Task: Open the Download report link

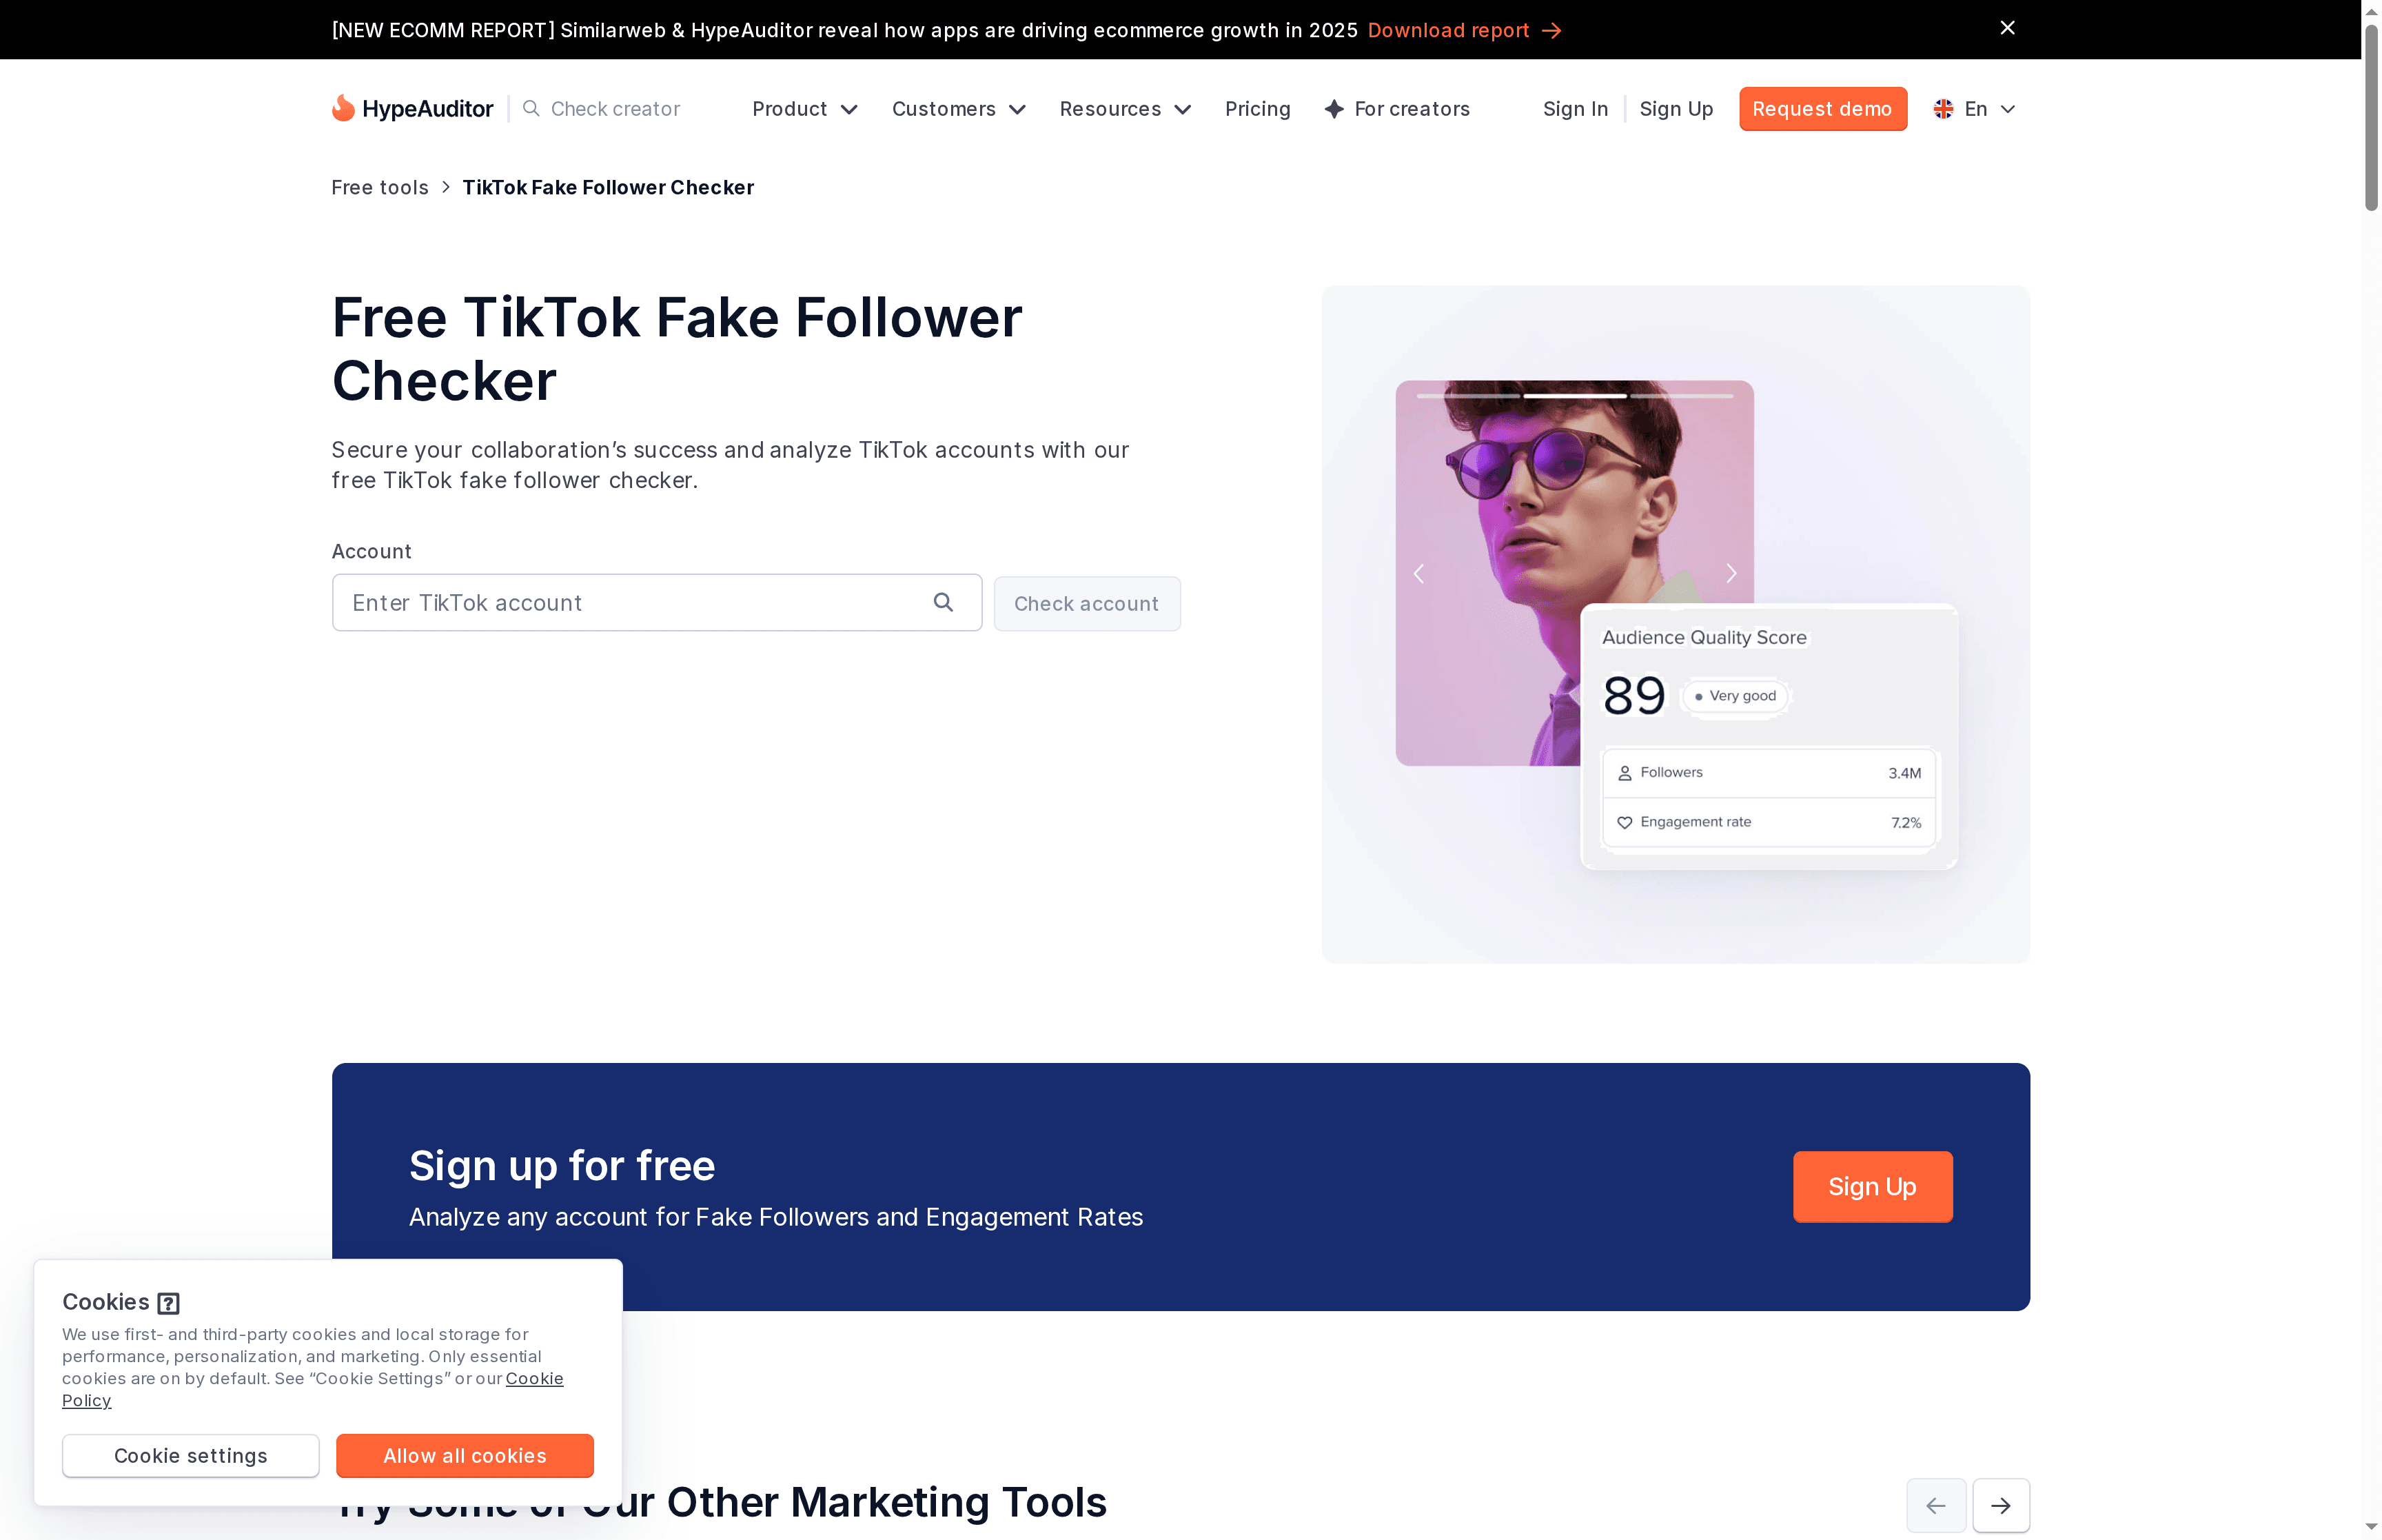Action: (1449, 30)
